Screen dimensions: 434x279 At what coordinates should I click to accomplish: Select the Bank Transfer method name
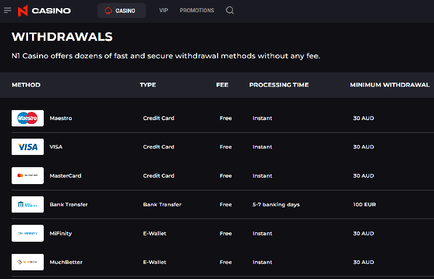pyautogui.click(x=69, y=204)
